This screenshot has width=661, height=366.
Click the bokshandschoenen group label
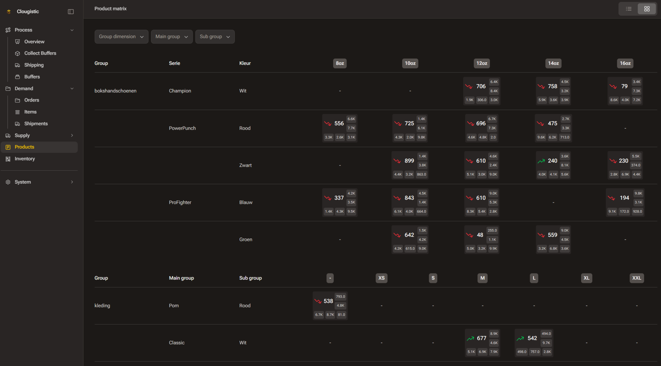115,91
